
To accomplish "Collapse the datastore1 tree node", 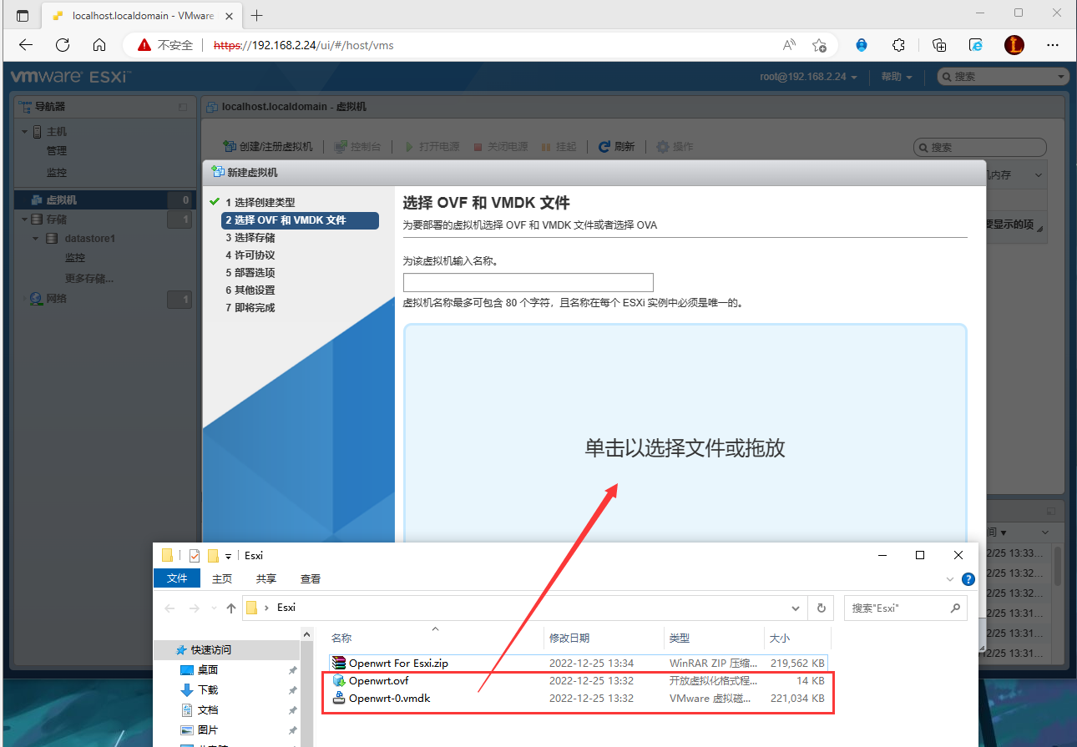I will [36, 239].
